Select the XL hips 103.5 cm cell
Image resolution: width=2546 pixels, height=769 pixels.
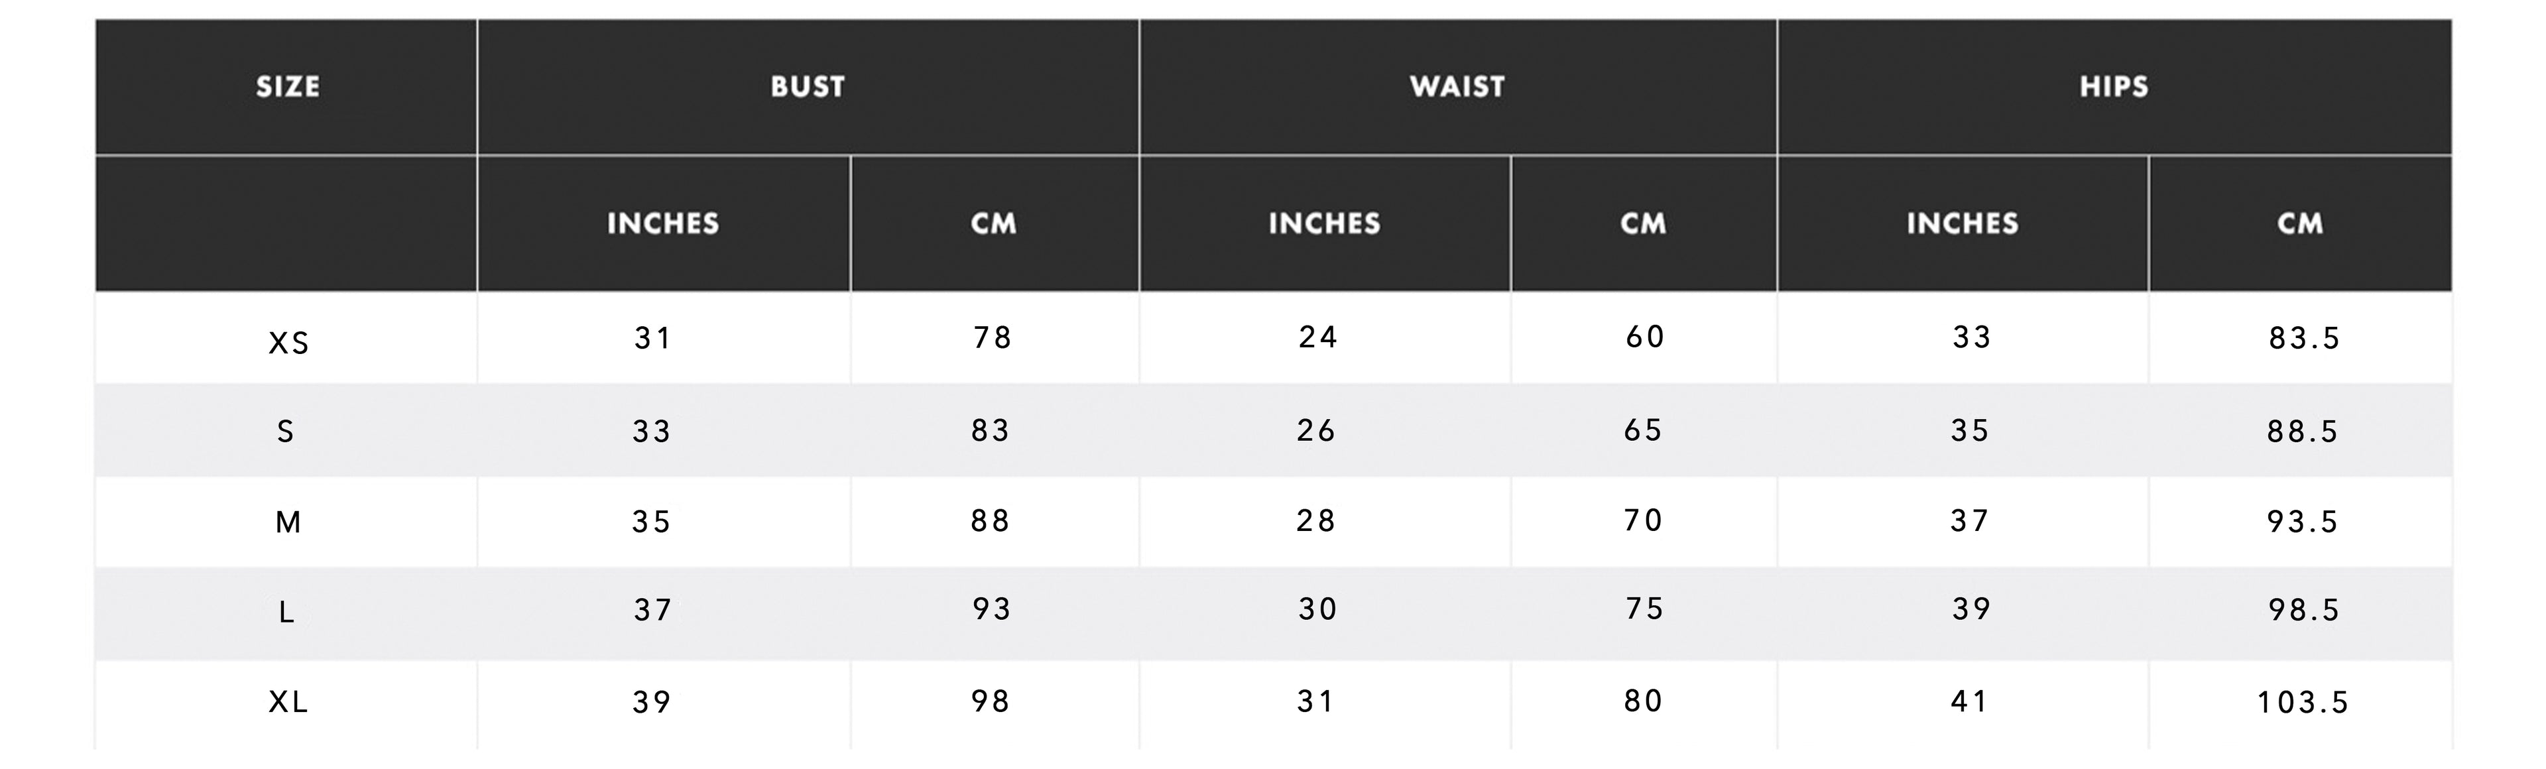click(2302, 703)
